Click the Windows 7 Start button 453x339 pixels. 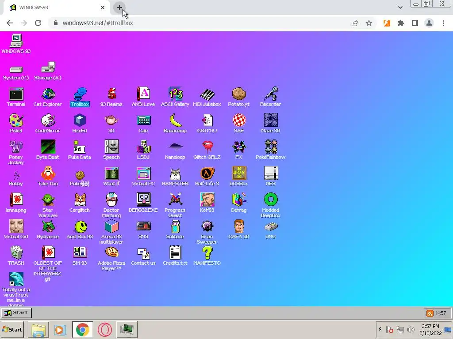(12, 329)
